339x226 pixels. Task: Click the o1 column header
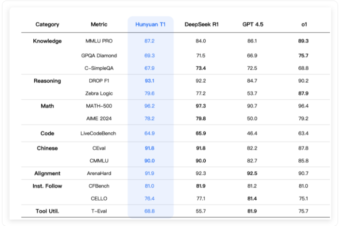point(304,25)
